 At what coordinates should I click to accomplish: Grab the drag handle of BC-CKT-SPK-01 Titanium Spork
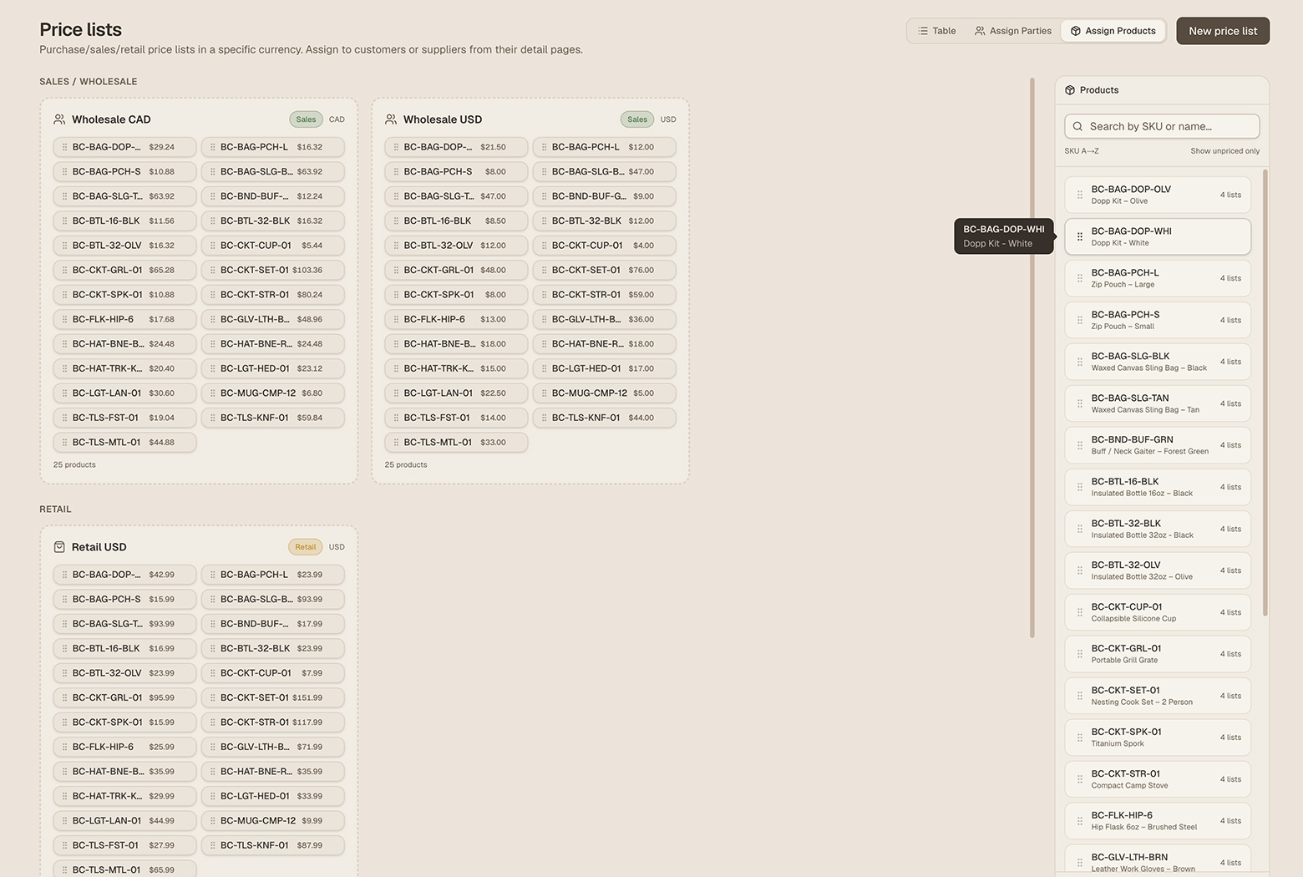[x=1080, y=738]
